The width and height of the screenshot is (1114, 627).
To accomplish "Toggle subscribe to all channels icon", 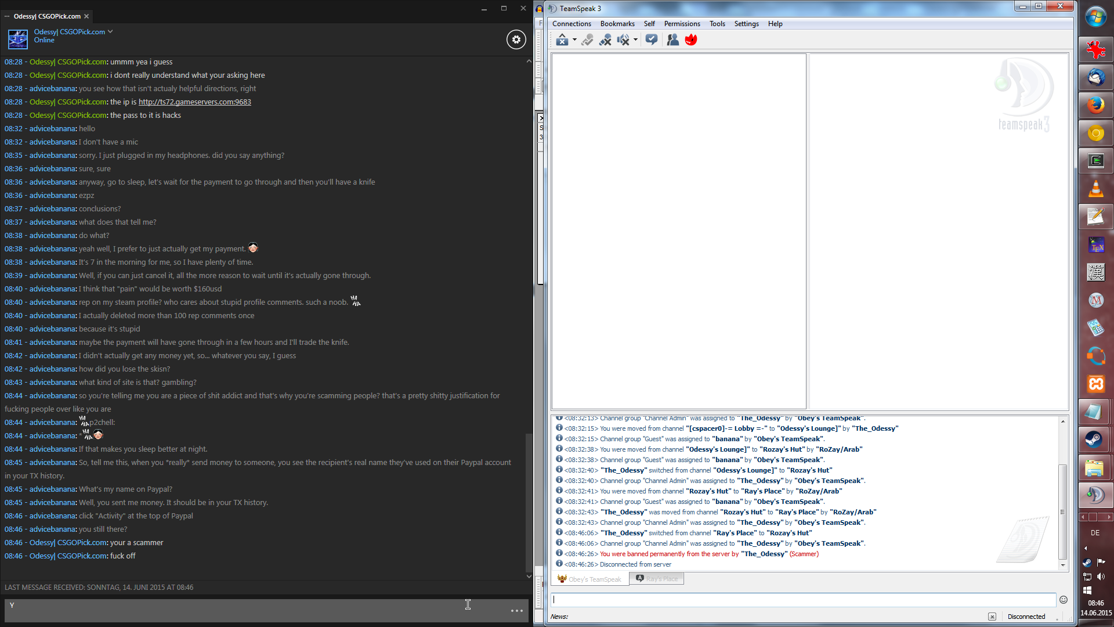I will click(652, 40).
